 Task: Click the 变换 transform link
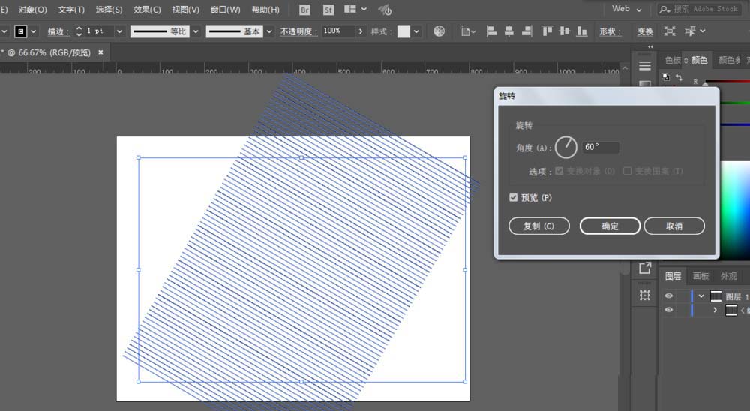pyautogui.click(x=645, y=31)
